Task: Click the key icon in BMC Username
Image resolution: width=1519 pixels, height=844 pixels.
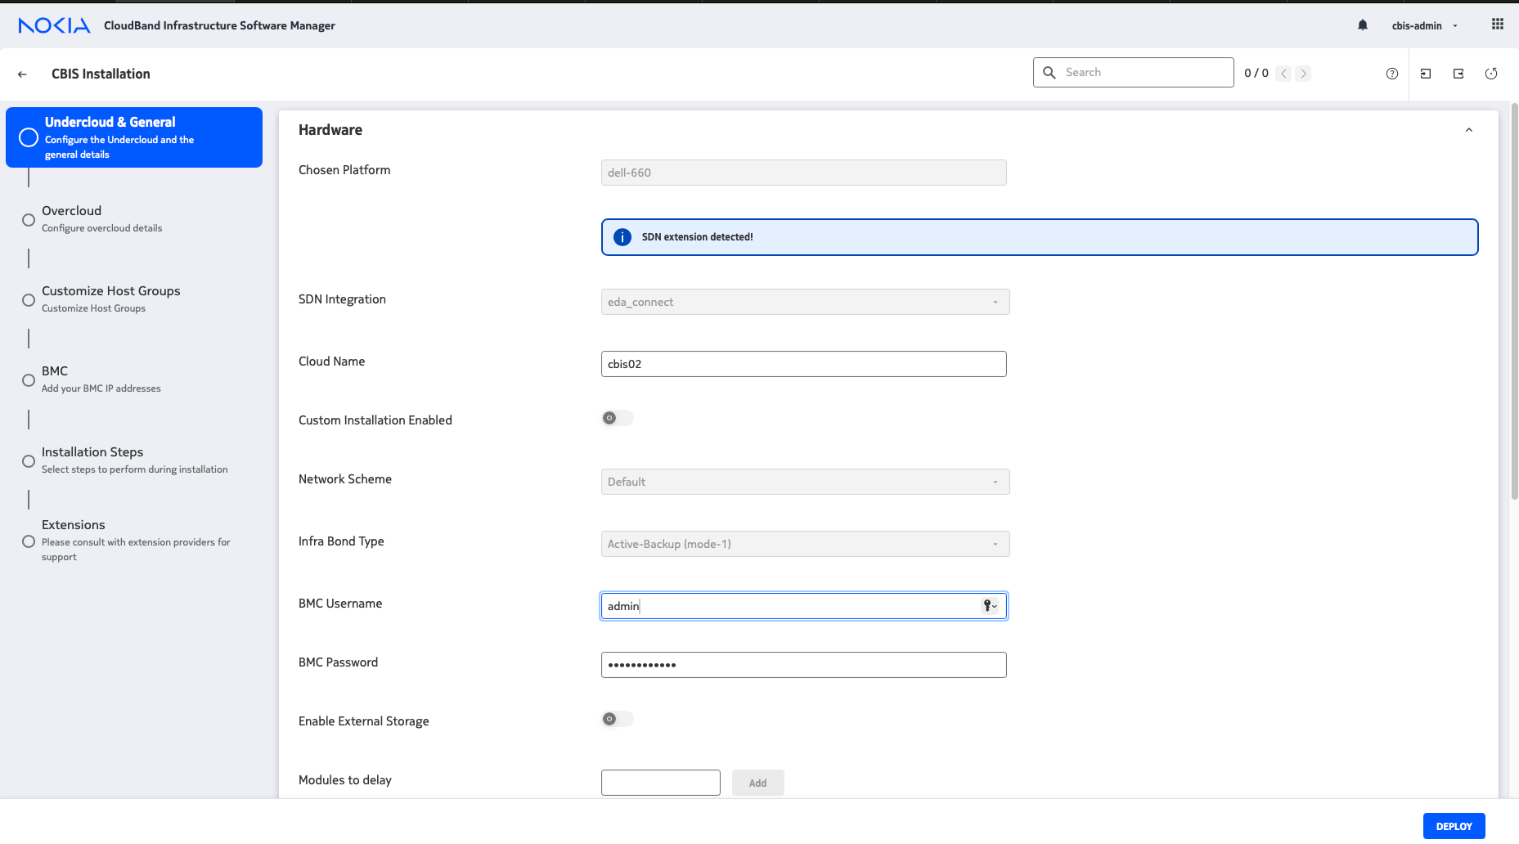Action: (x=990, y=606)
